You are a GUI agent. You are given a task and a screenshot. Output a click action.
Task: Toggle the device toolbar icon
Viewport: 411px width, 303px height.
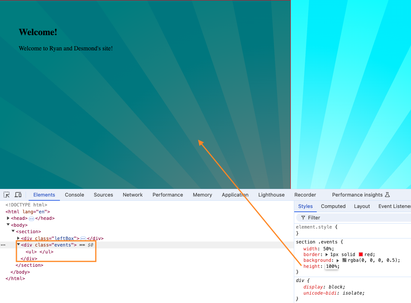[18, 195]
